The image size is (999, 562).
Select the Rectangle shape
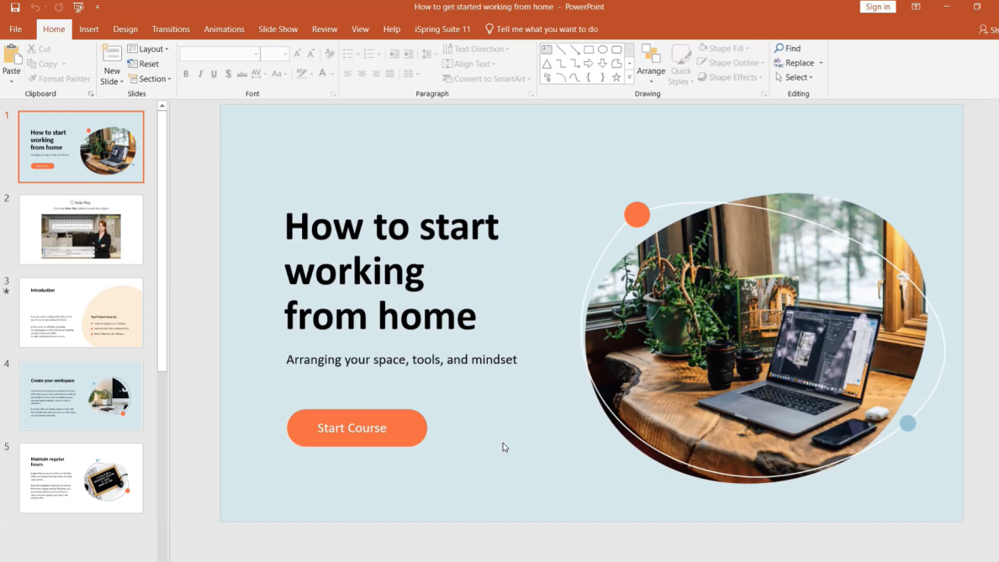pos(589,50)
